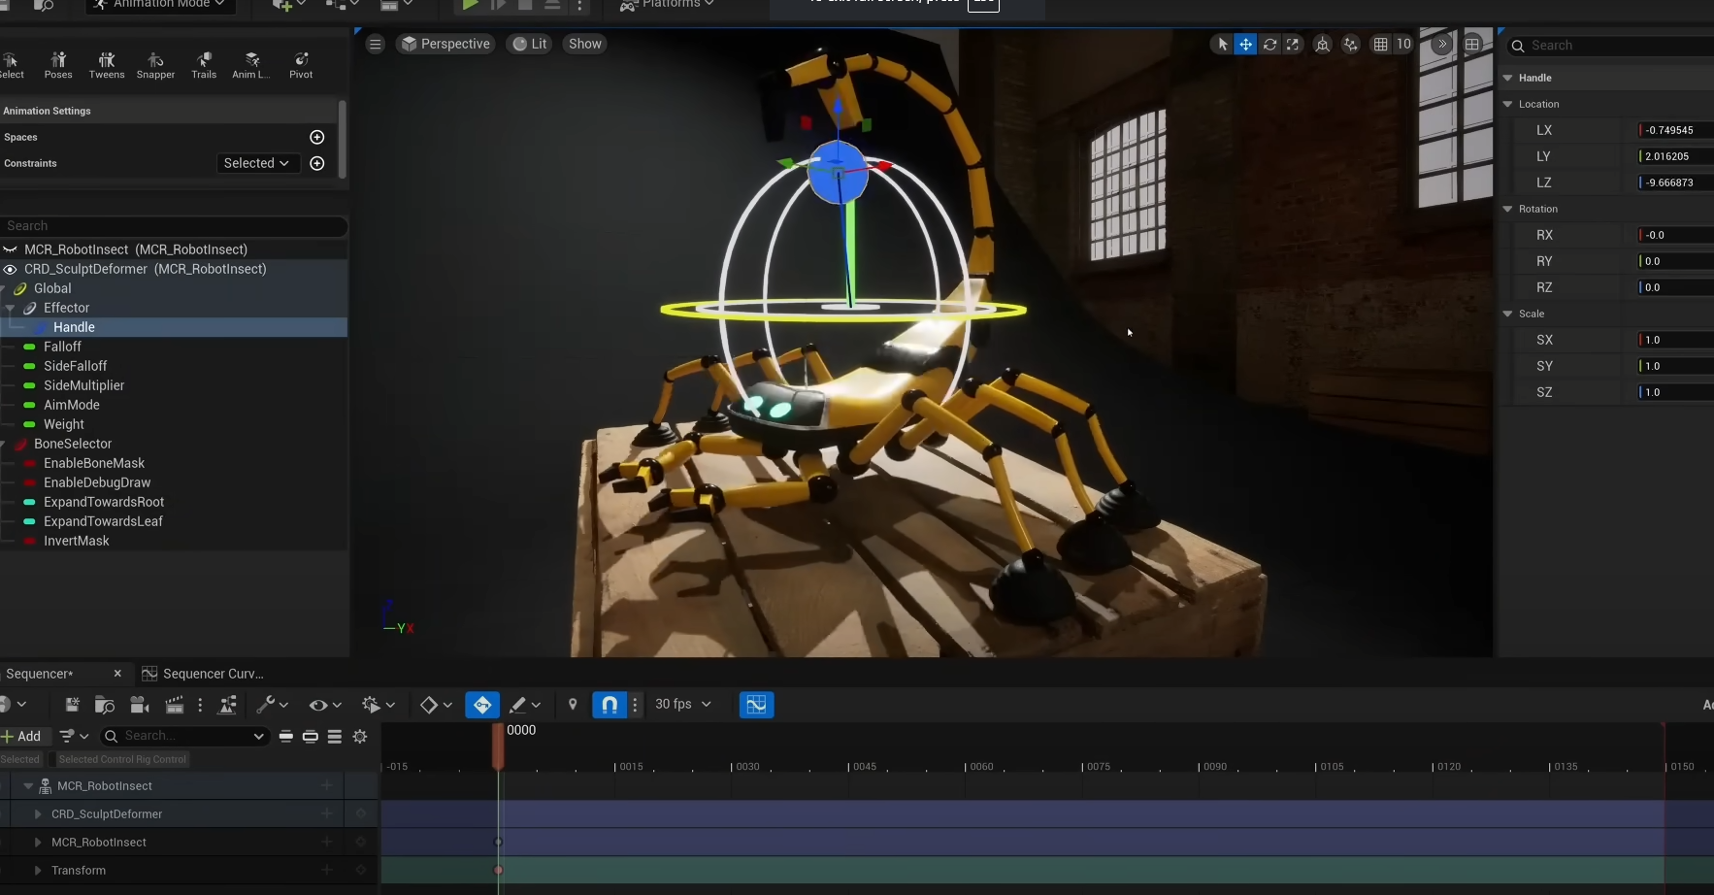Open the Constraints Selected dropdown

pyautogui.click(x=256, y=162)
